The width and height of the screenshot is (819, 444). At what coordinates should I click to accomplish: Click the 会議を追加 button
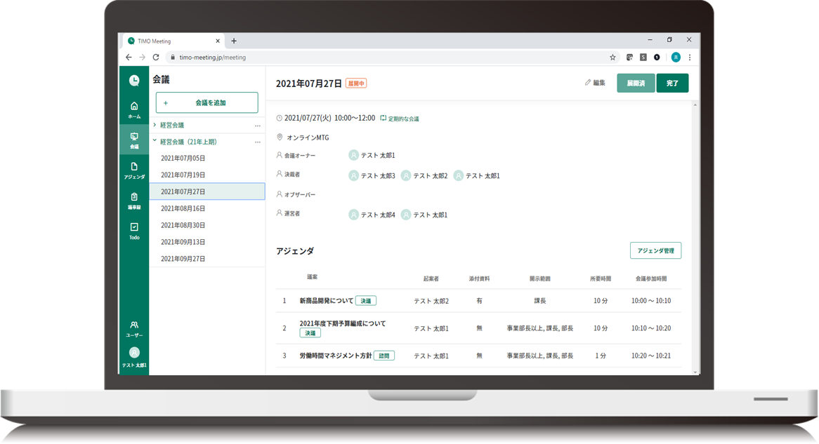207,103
